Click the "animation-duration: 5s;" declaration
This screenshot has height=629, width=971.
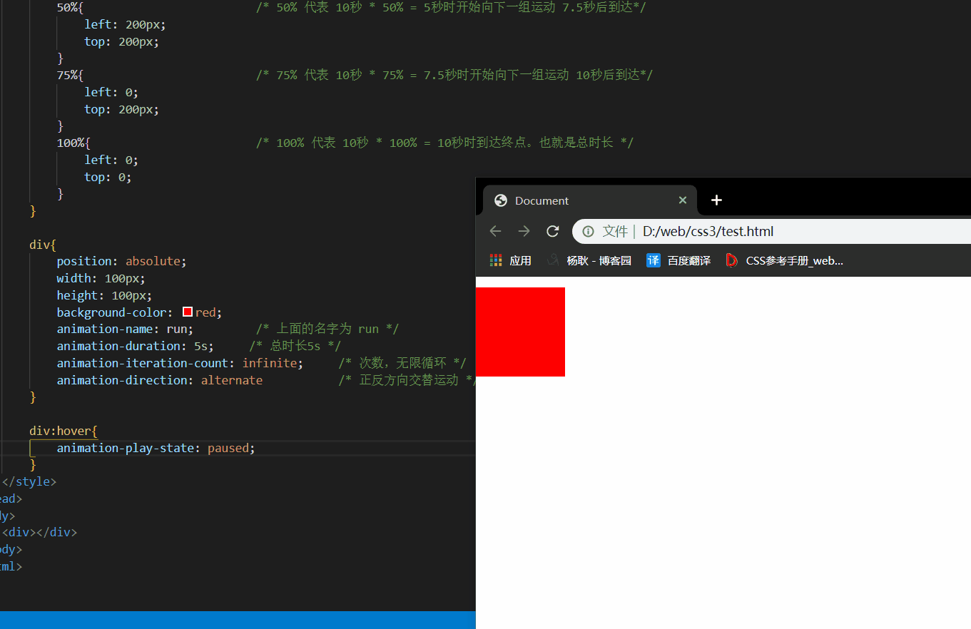(x=136, y=346)
